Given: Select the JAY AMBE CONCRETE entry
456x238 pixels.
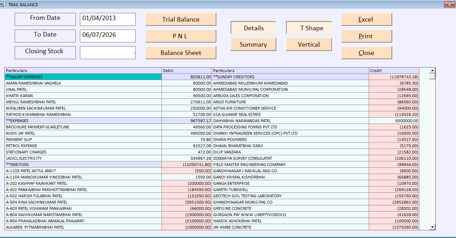Looking at the screenshot, I should tap(291, 227).
